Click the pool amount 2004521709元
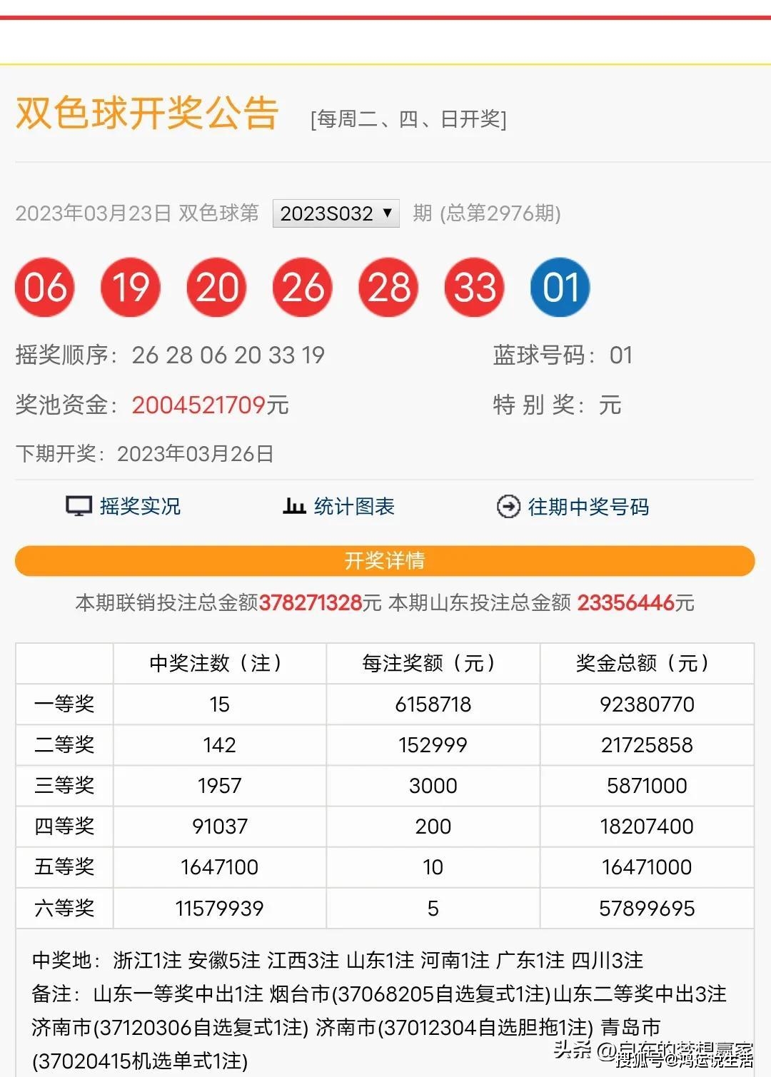The image size is (771, 1077). [210, 405]
